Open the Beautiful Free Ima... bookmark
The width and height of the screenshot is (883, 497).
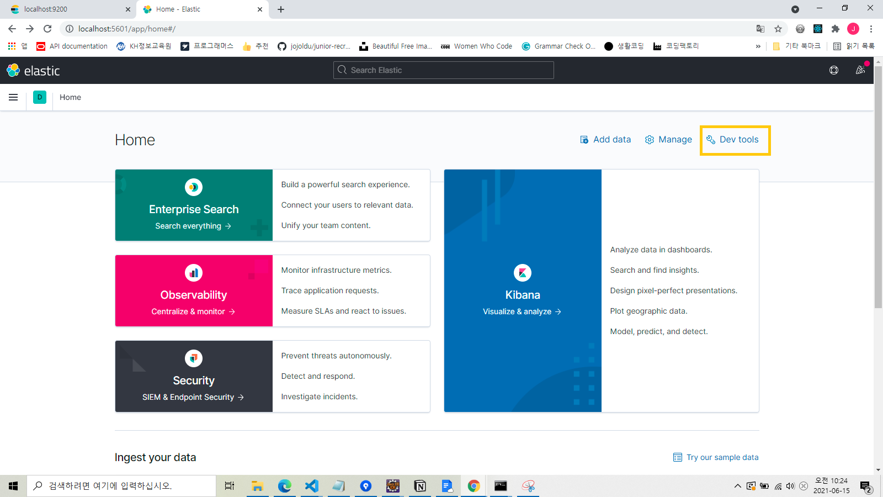(x=396, y=46)
